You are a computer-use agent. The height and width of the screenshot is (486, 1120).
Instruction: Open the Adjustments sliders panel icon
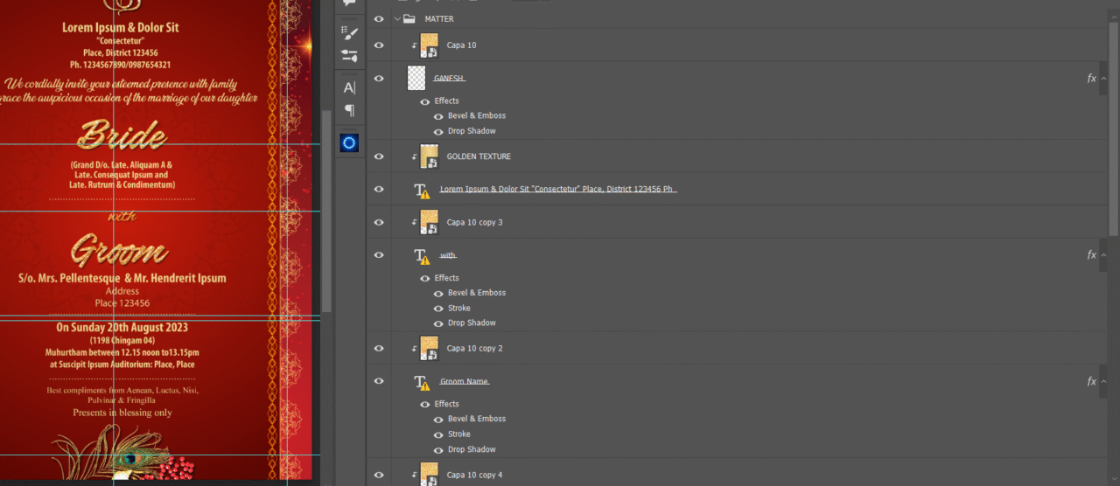pos(349,56)
